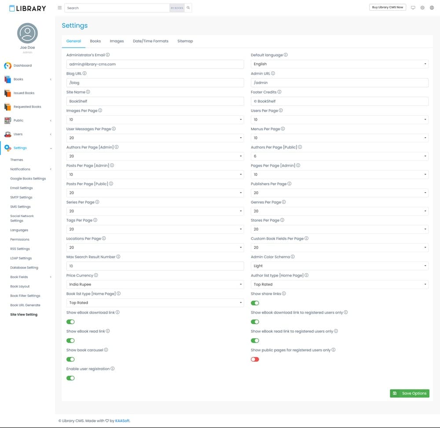This screenshot has height=428, width=440.
Task: Click the globe language icon
Action: (x=432, y=7)
